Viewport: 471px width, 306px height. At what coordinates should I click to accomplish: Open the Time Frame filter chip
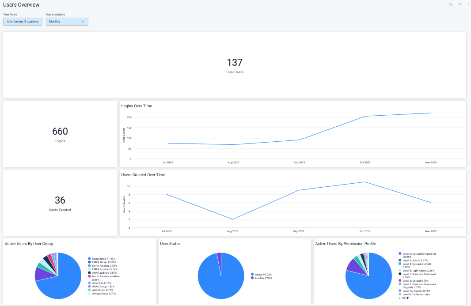pos(23,21)
